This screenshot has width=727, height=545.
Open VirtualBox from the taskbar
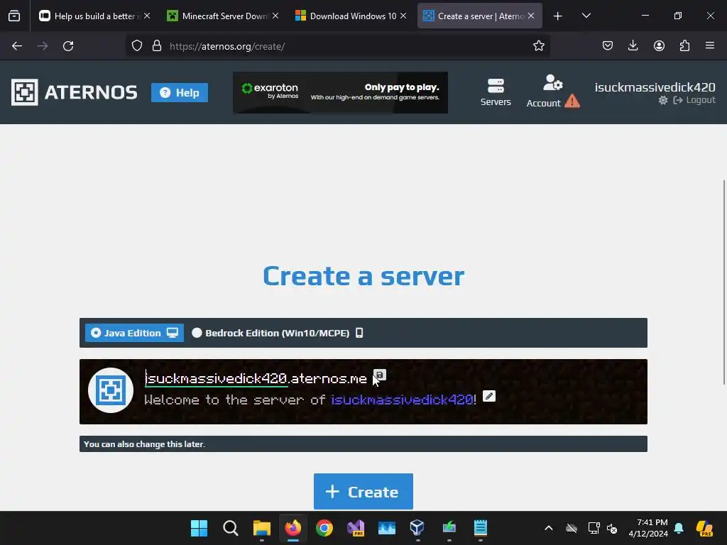coord(417,528)
